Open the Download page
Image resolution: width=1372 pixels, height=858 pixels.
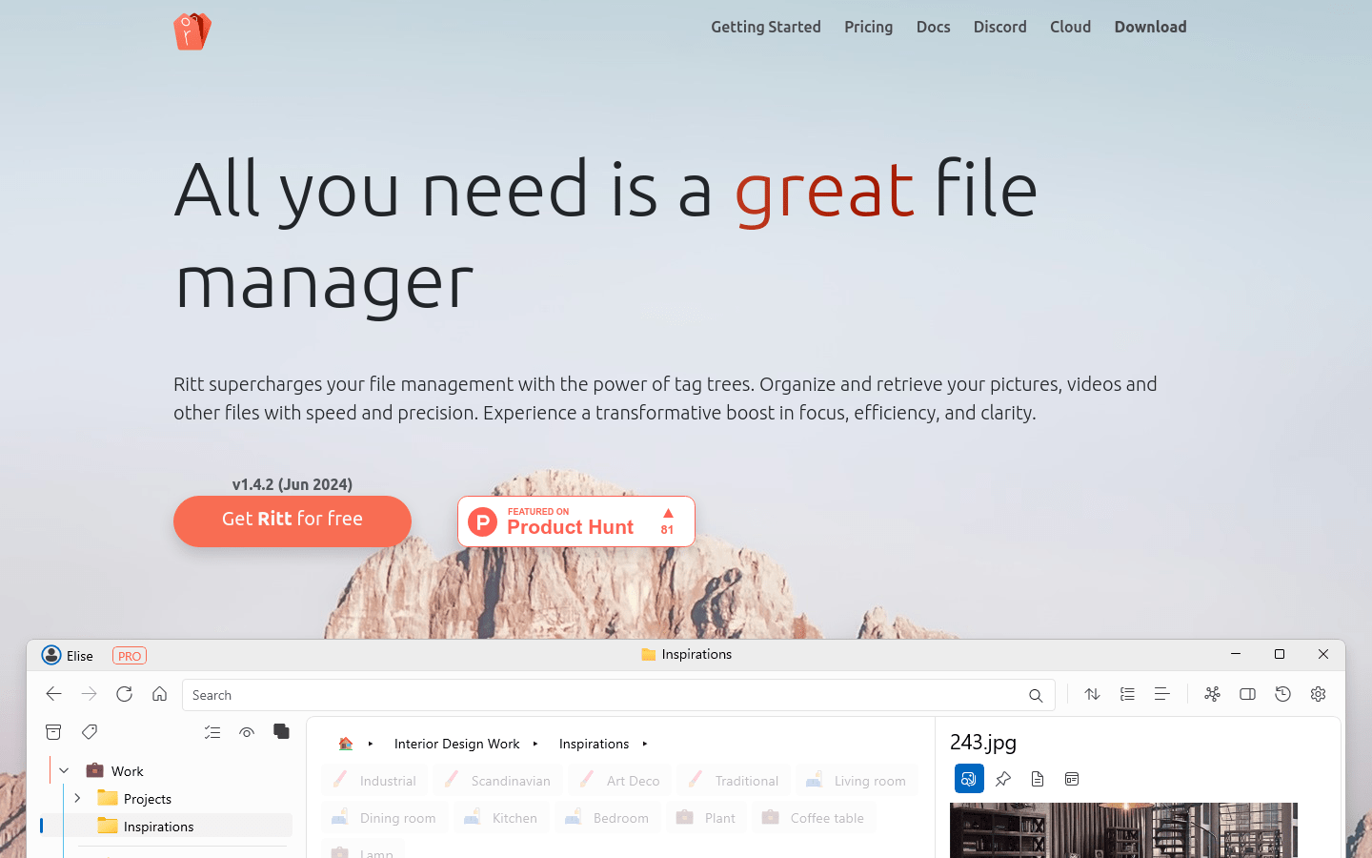click(x=1151, y=27)
